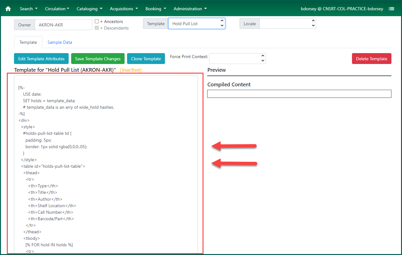
Task: Click the Compiled Content box
Action: click(x=299, y=94)
